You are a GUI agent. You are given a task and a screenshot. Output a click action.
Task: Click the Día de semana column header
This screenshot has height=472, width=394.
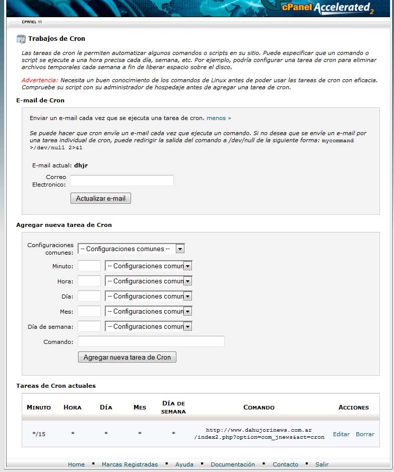coord(173,407)
